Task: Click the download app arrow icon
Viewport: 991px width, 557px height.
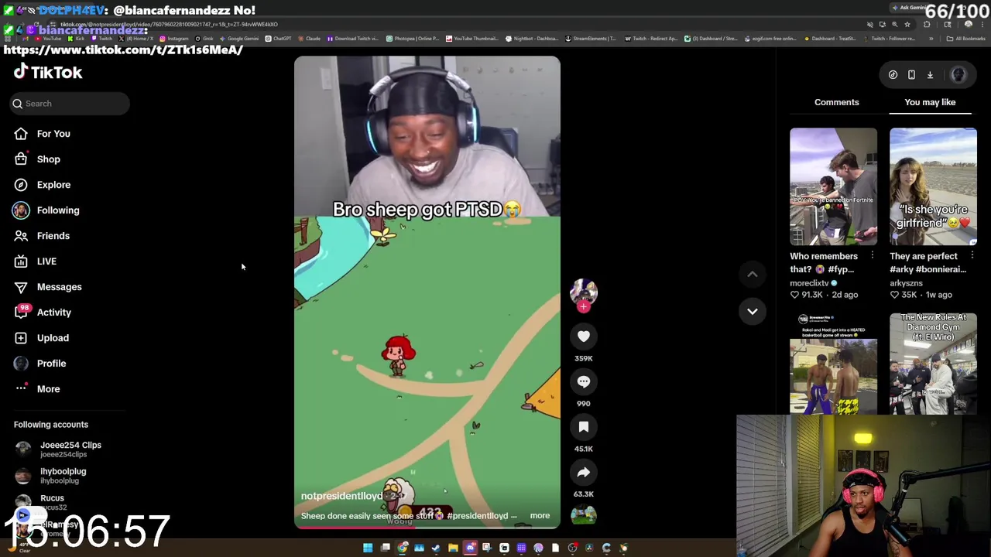Action: pyautogui.click(x=930, y=75)
